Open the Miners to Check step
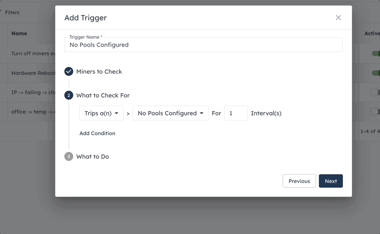This screenshot has width=380, height=234. (99, 71)
